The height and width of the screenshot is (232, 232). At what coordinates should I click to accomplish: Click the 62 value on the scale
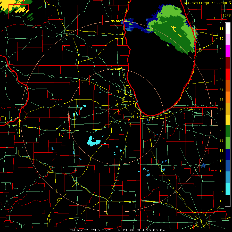(x=221, y=38)
